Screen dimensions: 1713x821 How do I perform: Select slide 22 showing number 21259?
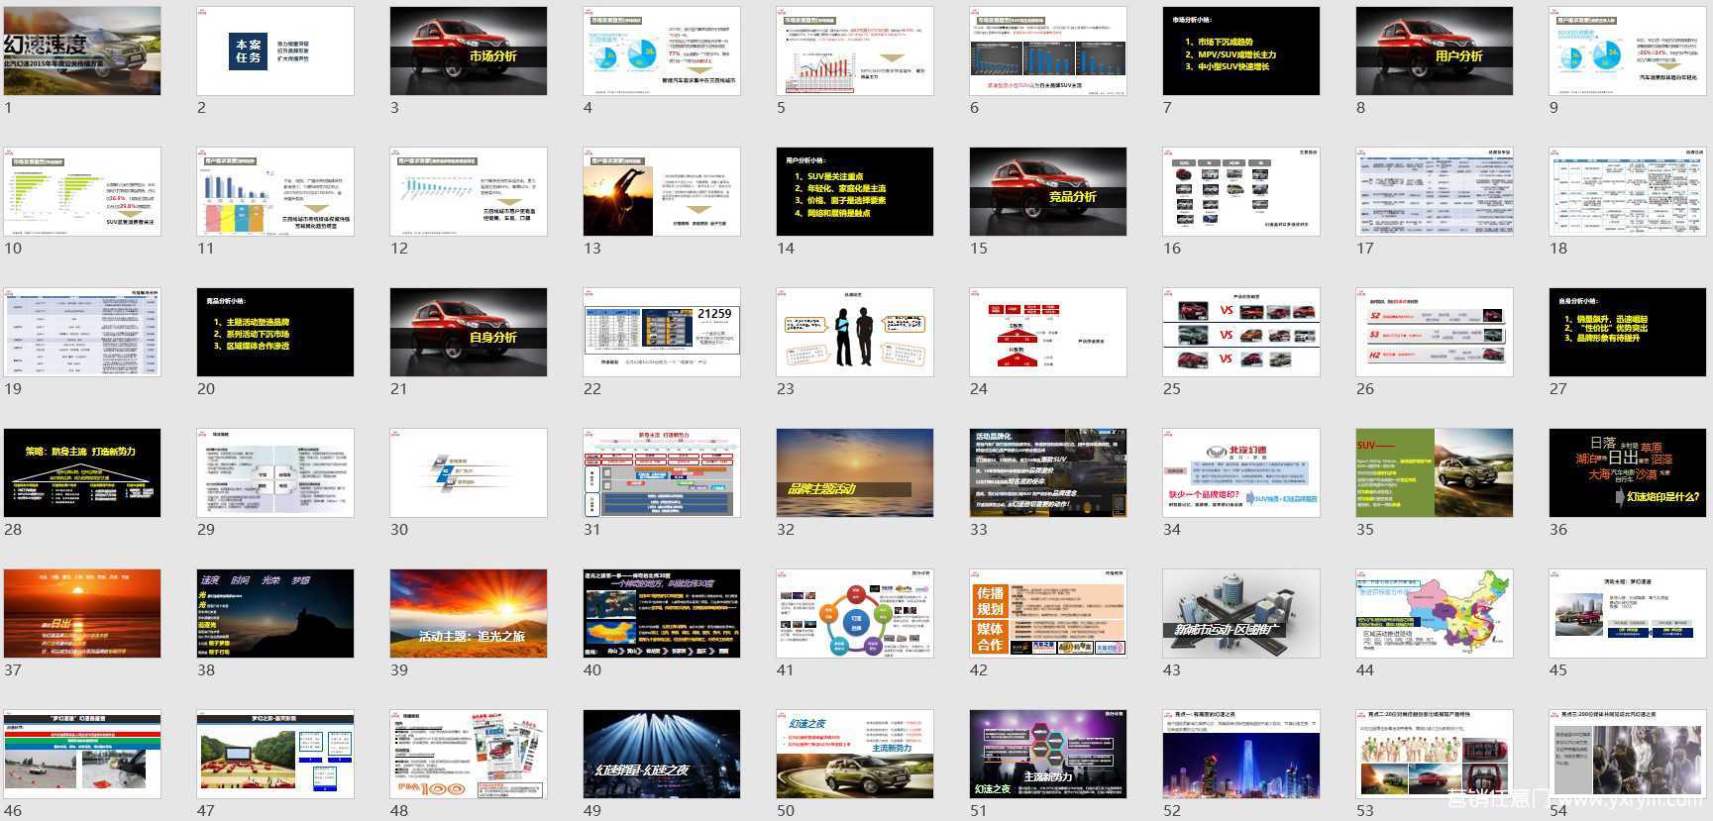[662, 333]
